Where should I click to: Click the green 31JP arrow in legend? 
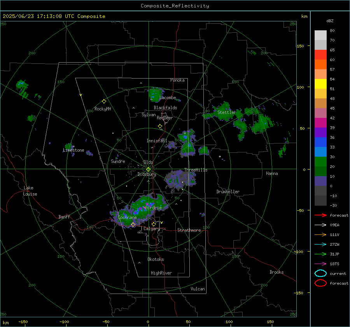pyautogui.click(x=320, y=254)
